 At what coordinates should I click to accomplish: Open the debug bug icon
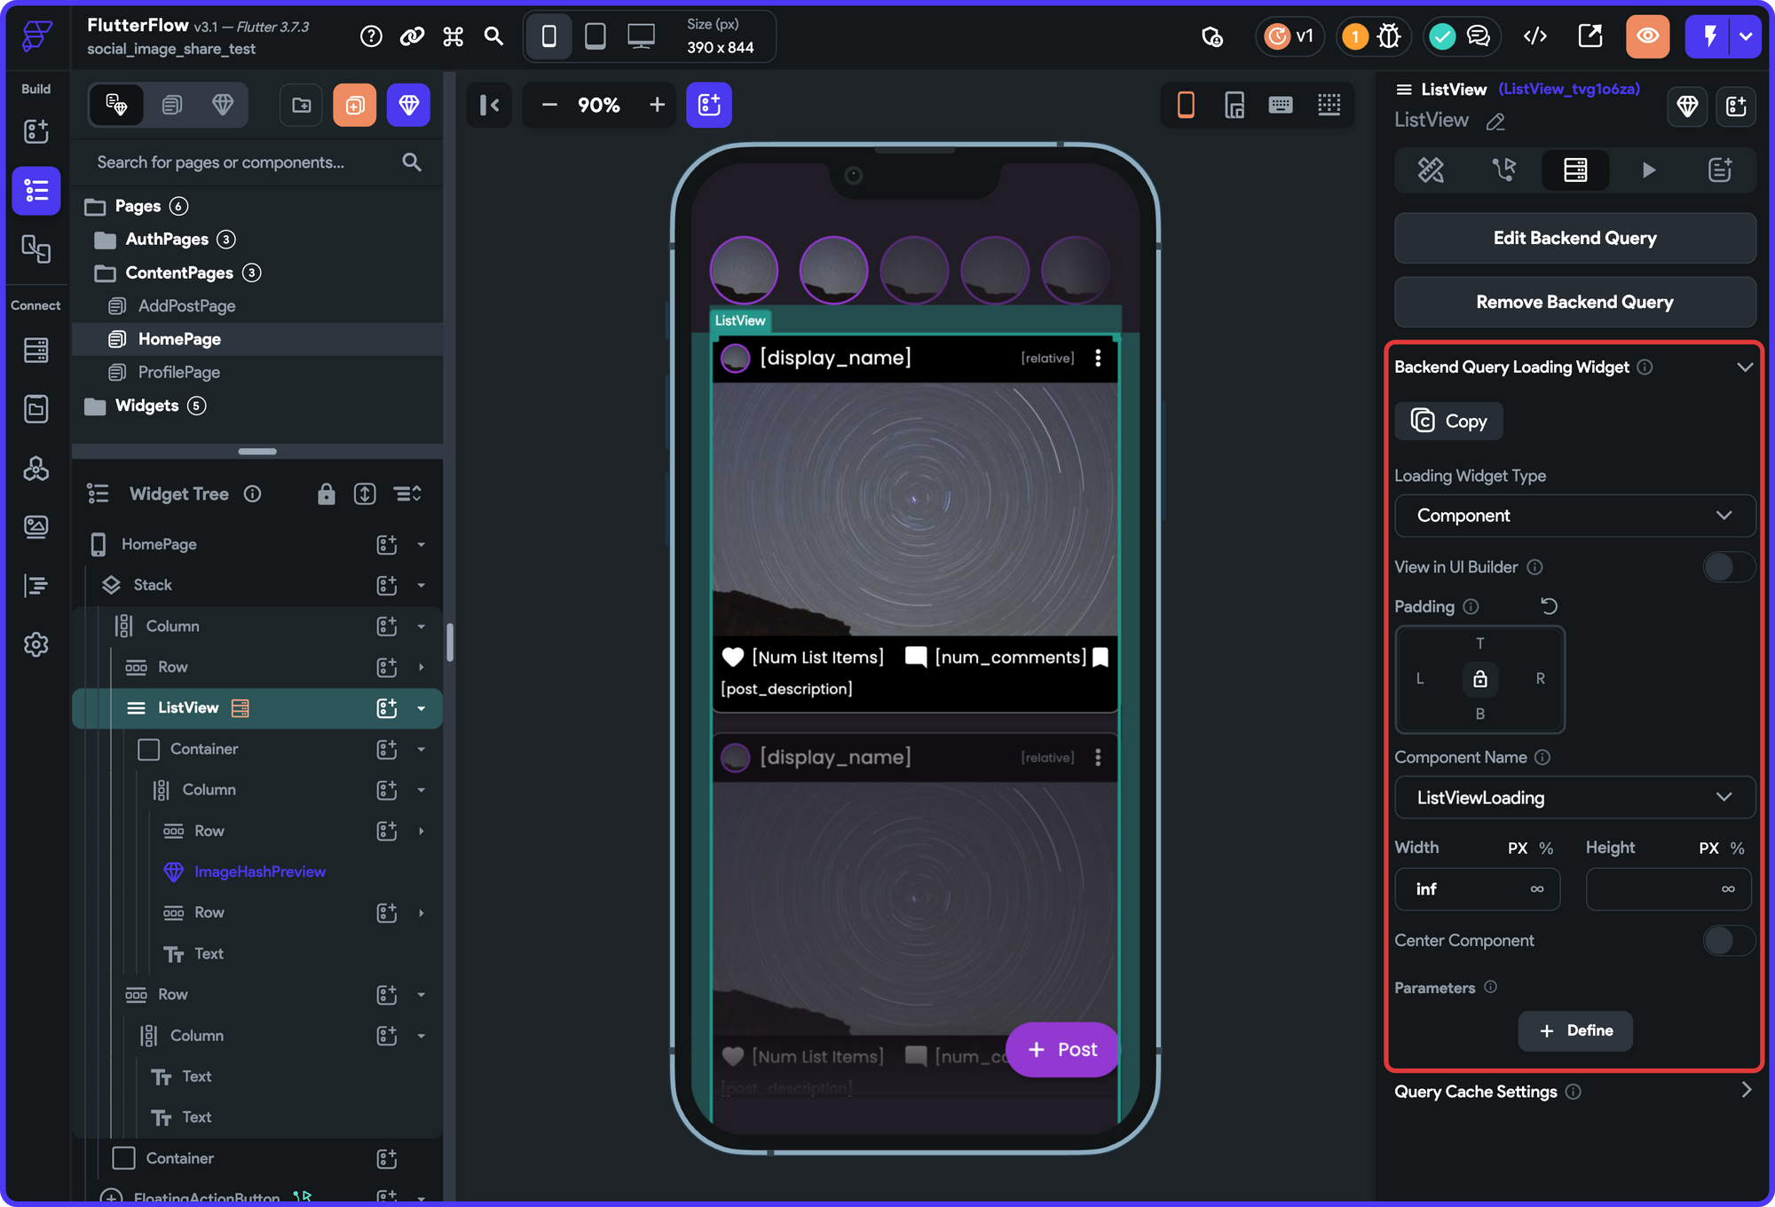(1389, 35)
